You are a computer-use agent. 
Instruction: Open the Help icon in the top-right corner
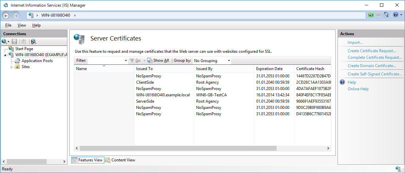pyautogui.click(x=395, y=15)
